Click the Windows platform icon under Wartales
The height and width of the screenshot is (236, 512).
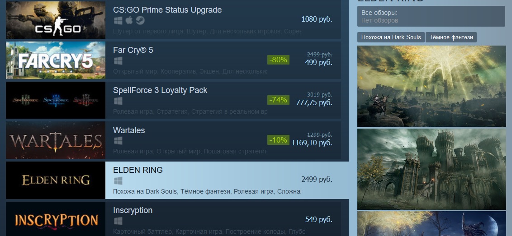click(x=118, y=141)
